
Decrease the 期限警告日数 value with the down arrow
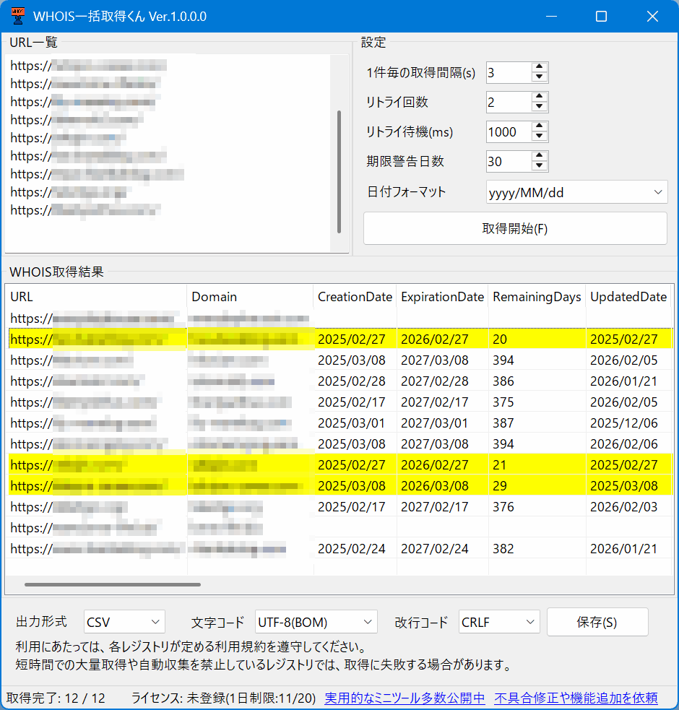click(539, 165)
